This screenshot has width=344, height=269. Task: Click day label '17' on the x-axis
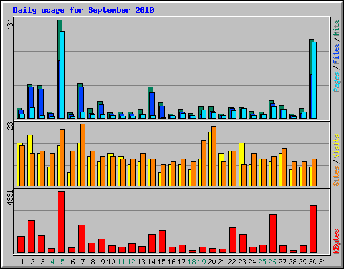(x=181, y=262)
